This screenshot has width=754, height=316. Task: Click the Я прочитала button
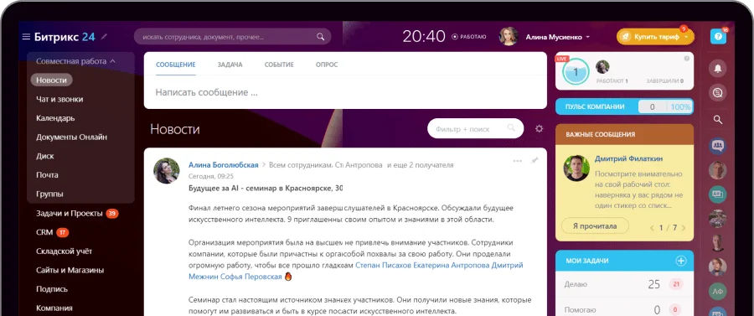coord(595,226)
